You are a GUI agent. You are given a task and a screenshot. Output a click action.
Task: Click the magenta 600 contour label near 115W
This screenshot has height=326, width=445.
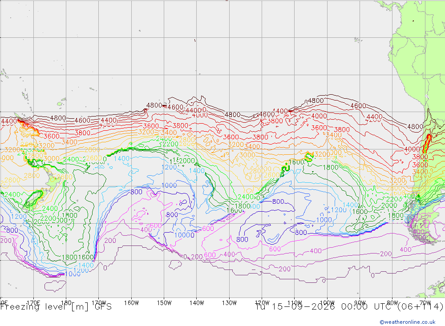point(275,249)
